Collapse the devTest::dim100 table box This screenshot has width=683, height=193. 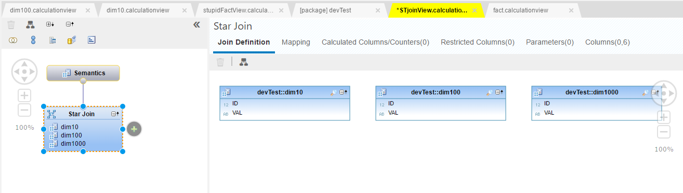(499, 92)
